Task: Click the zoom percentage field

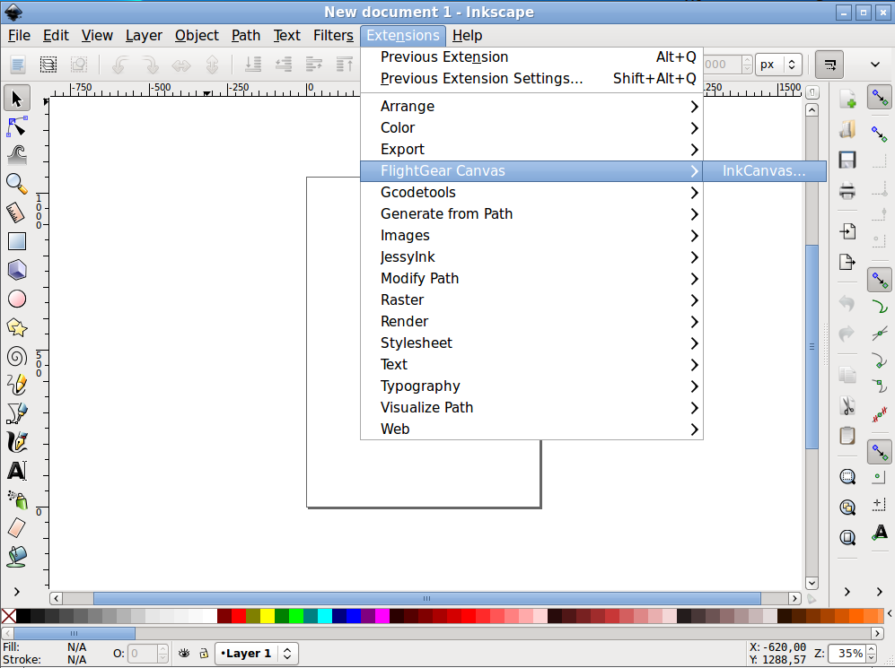Action: (847, 653)
